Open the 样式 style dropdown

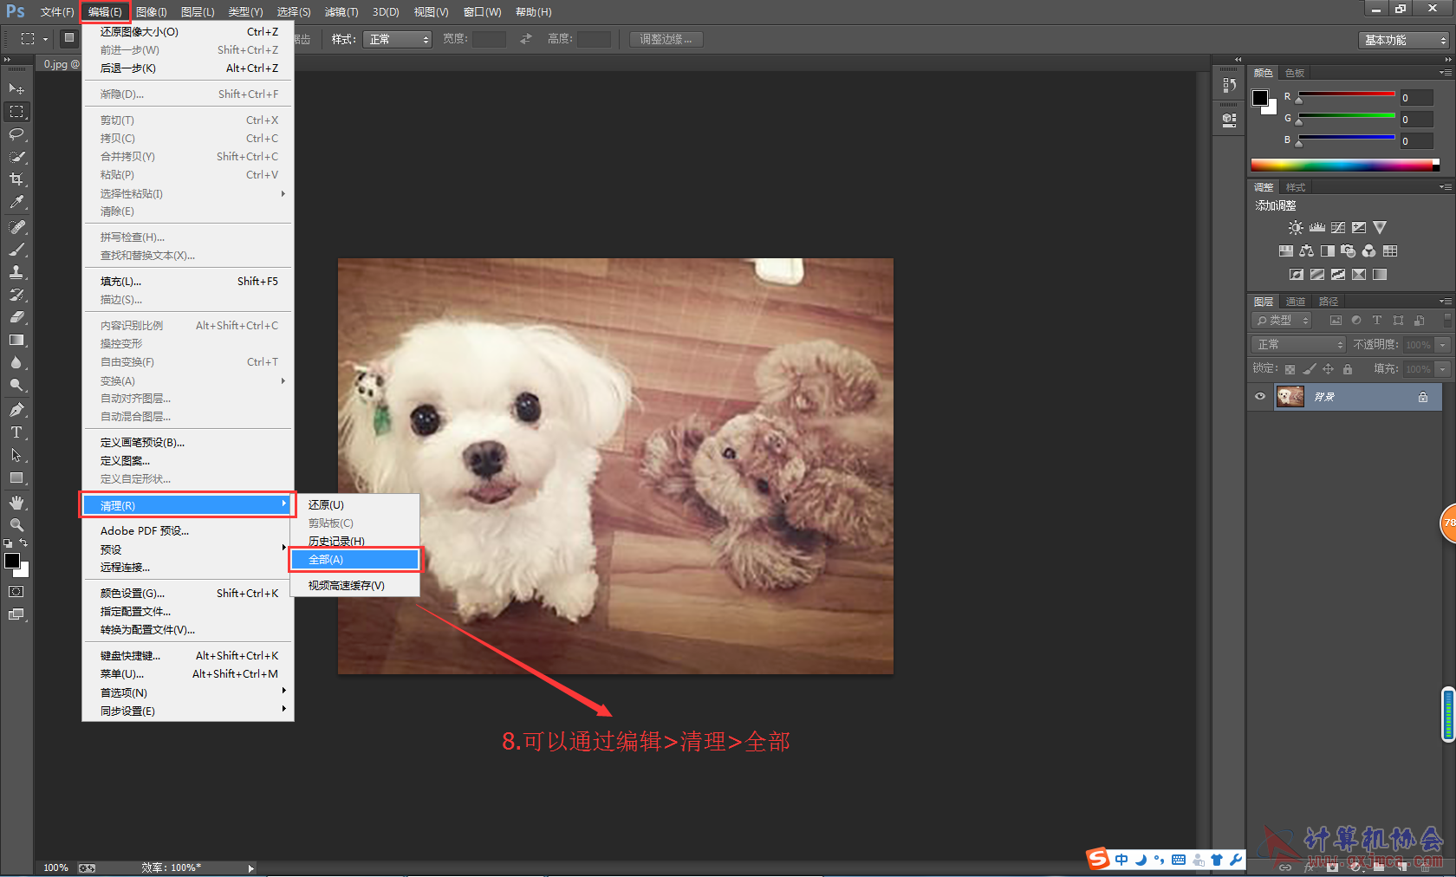(399, 40)
